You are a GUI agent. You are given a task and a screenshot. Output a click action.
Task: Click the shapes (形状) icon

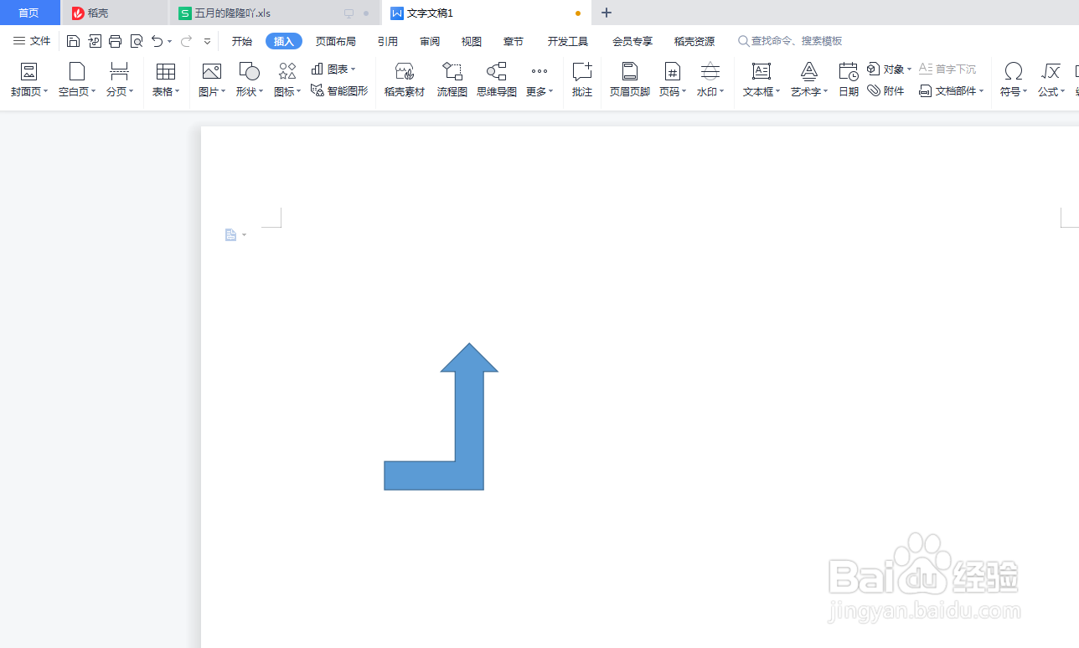[249, 71]
